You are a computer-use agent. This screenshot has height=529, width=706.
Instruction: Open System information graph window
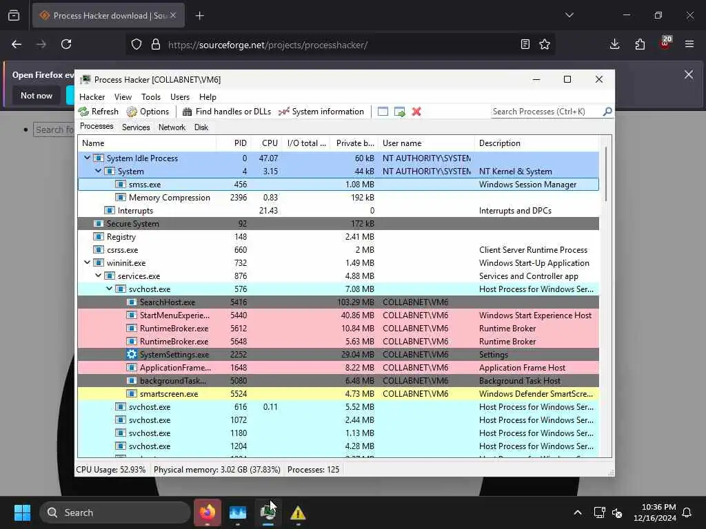point(321,112)
